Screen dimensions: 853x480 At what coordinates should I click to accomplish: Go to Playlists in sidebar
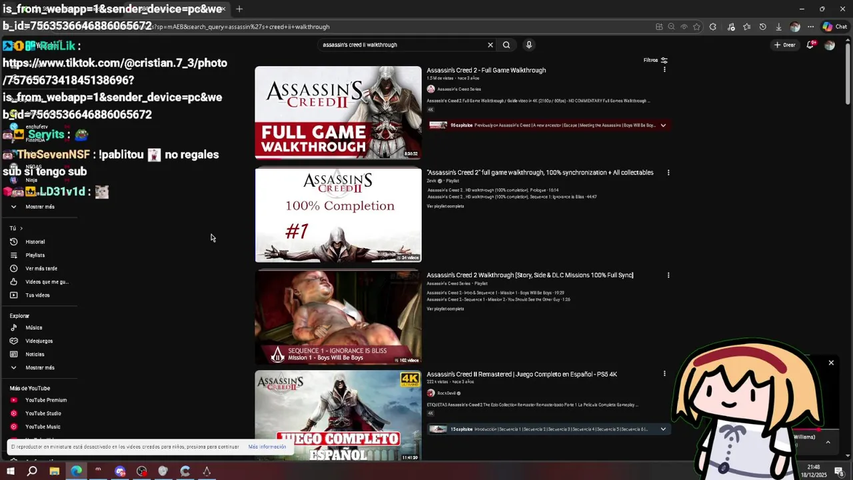pyautogui.click(x=35, y=255)
